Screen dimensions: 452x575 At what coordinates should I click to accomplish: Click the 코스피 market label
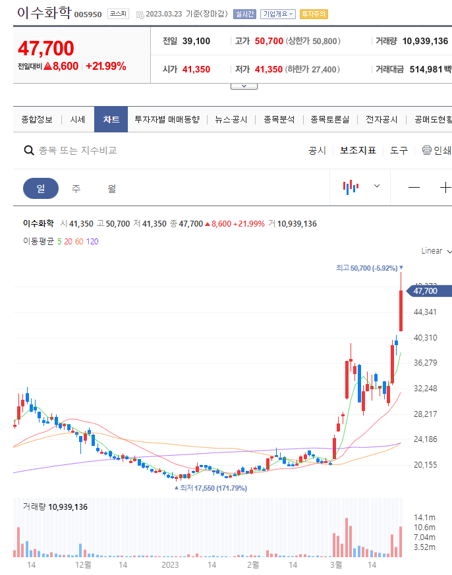point(118,14)
